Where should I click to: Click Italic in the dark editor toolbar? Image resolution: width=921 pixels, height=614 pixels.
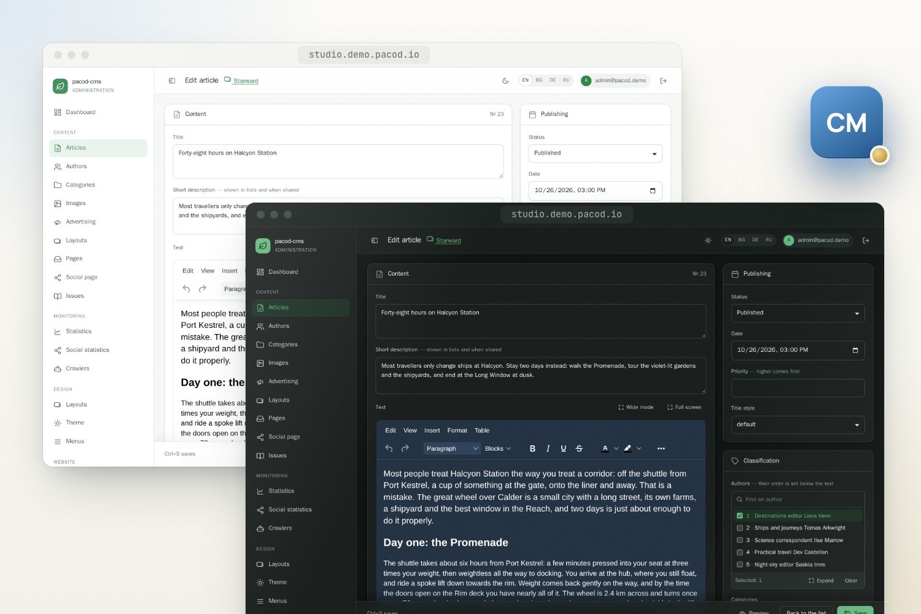(x=548, y=449)
